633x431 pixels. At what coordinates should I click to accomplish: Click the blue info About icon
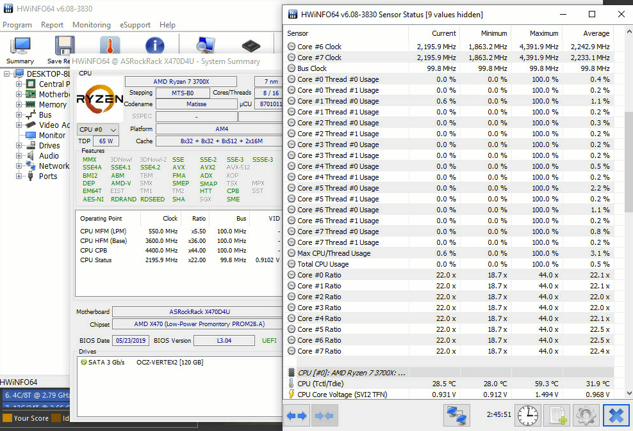[154, 45]
